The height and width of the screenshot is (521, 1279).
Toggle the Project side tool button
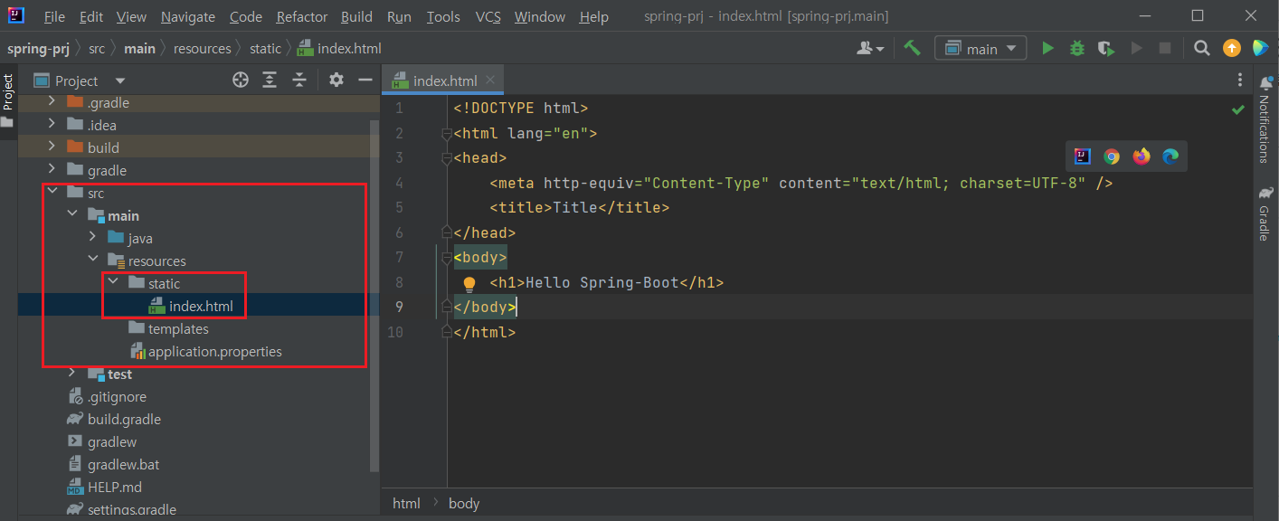[8, 99]
